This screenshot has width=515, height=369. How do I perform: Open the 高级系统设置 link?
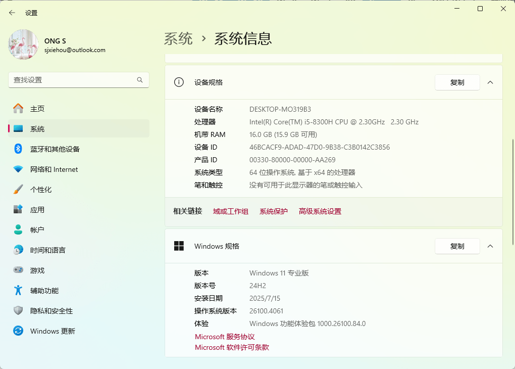(320, 211)
